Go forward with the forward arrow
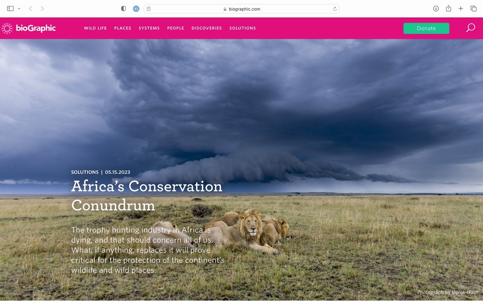This screenshot has height=302, width=483. (x=42, y=9)
